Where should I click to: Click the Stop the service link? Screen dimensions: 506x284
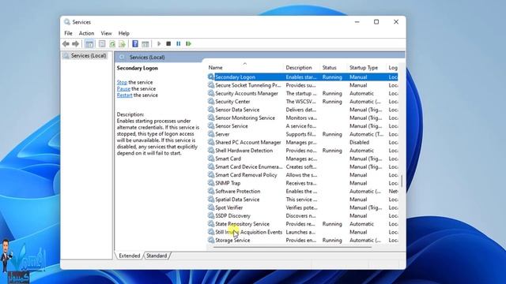tap(122, 82)
